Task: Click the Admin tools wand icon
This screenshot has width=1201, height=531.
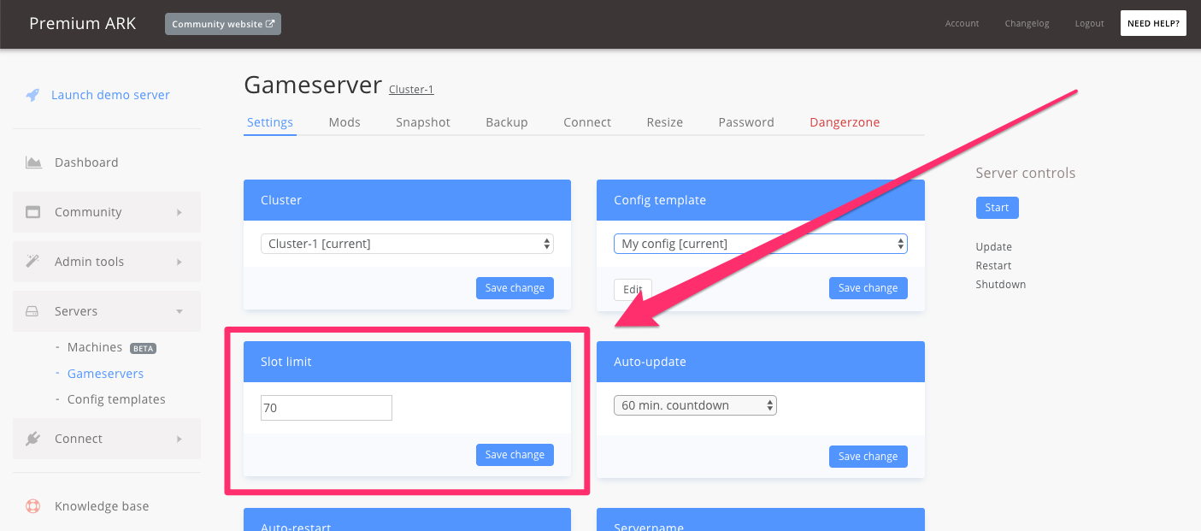Action: point(33,262)
